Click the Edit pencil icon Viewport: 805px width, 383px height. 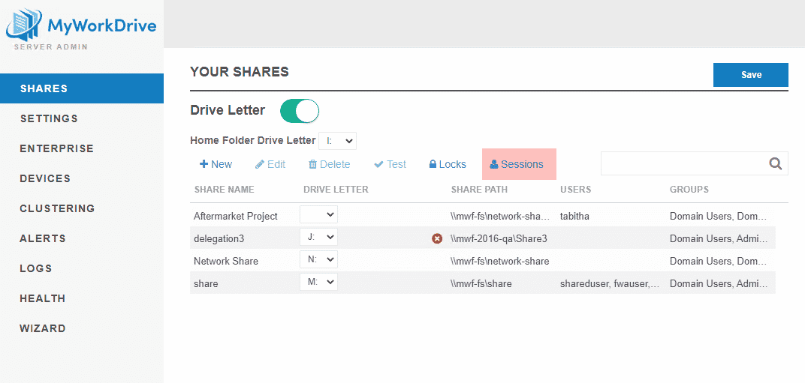pyautogui.click(x=260, y=164)
